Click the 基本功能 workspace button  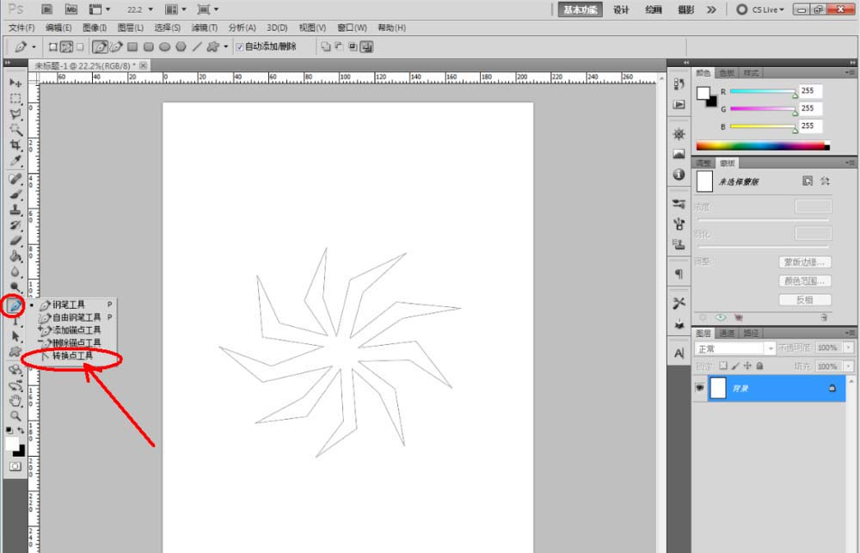(x=581, y=9)
